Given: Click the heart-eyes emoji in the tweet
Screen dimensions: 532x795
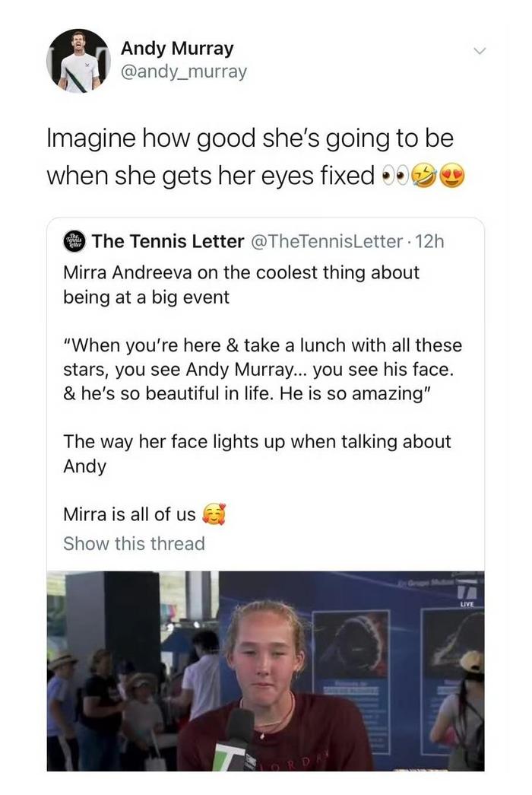Looking at the screenshot, I should (x=451, y=176).
